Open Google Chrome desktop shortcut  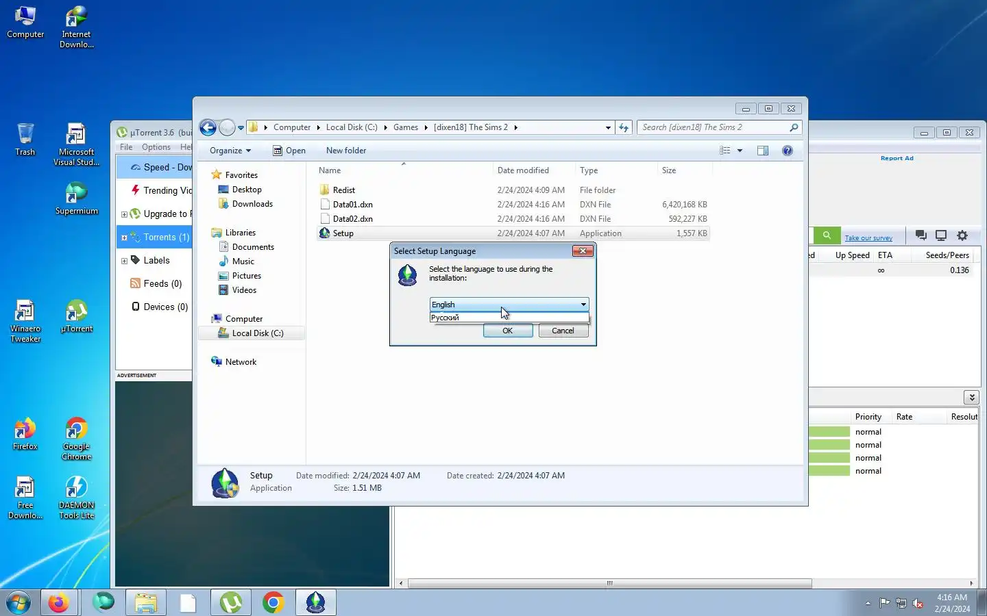76,439
